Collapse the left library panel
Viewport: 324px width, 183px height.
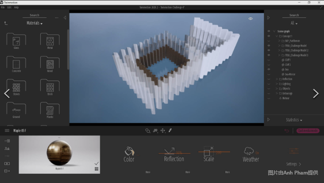pos(65,18)
